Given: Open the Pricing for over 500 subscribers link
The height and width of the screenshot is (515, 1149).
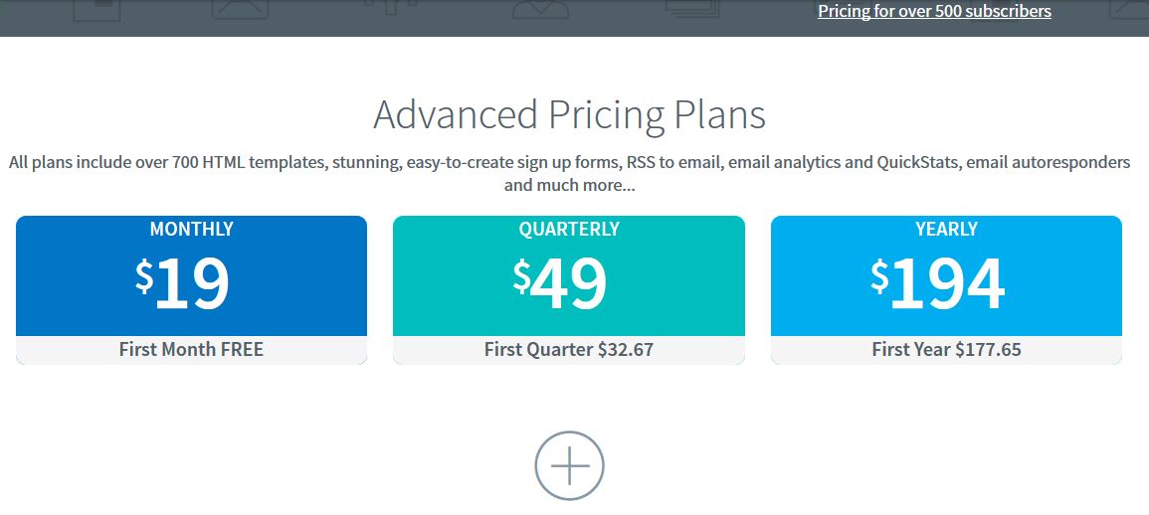Looking at the screenshot, I should pos(934,11).
